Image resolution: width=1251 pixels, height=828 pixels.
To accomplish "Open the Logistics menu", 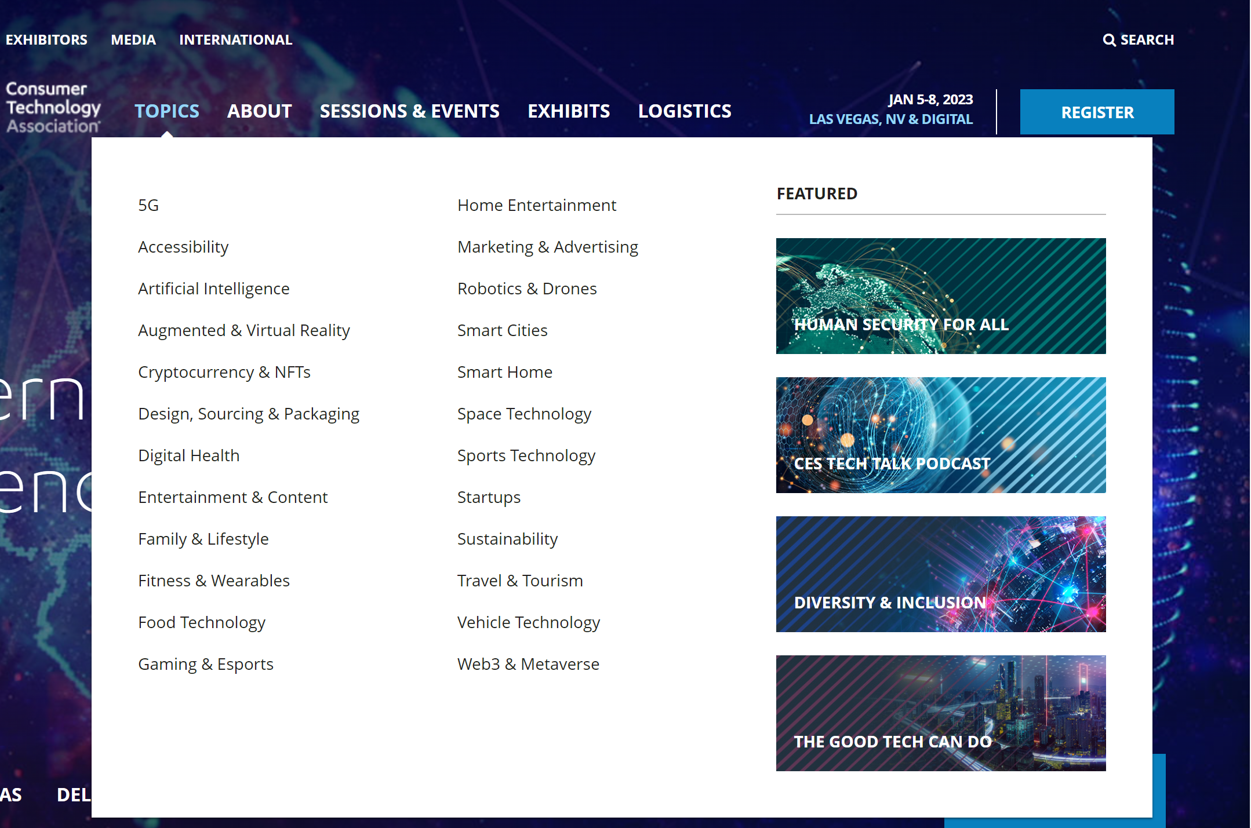I will pos(684,111).
